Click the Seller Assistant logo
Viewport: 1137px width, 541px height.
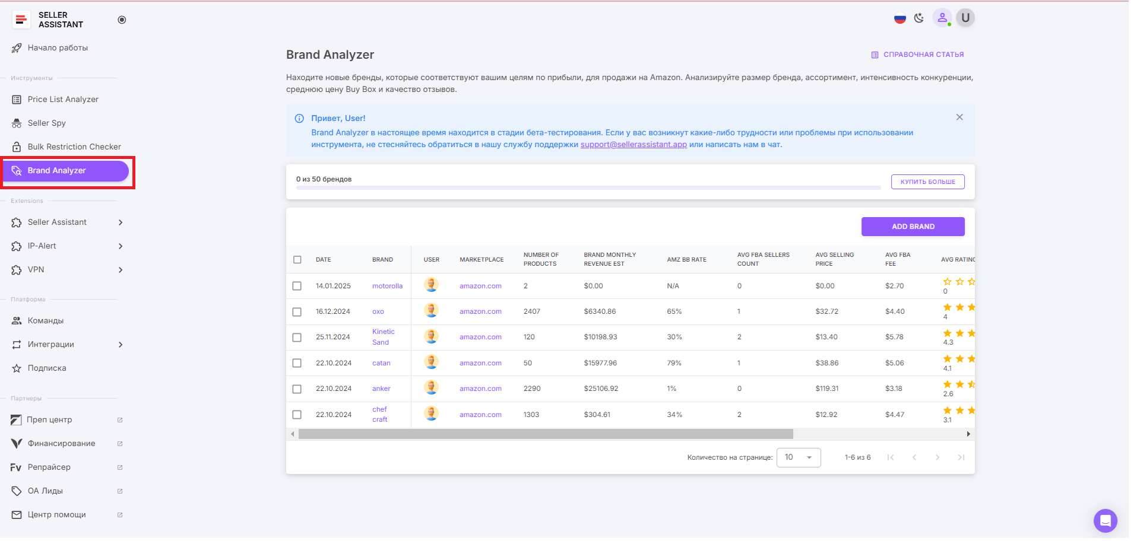(21, 19)
